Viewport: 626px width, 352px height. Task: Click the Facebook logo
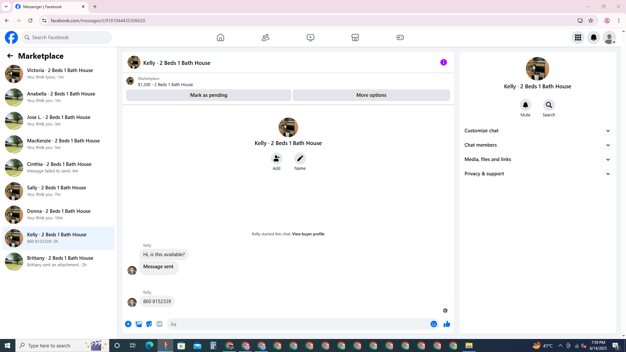pos(11,37)
